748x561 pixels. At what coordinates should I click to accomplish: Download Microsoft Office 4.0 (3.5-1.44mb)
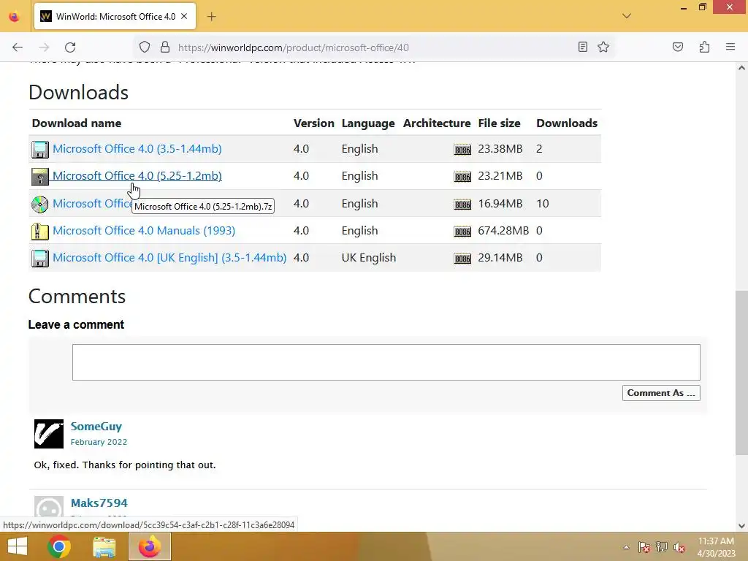[137, 149]
